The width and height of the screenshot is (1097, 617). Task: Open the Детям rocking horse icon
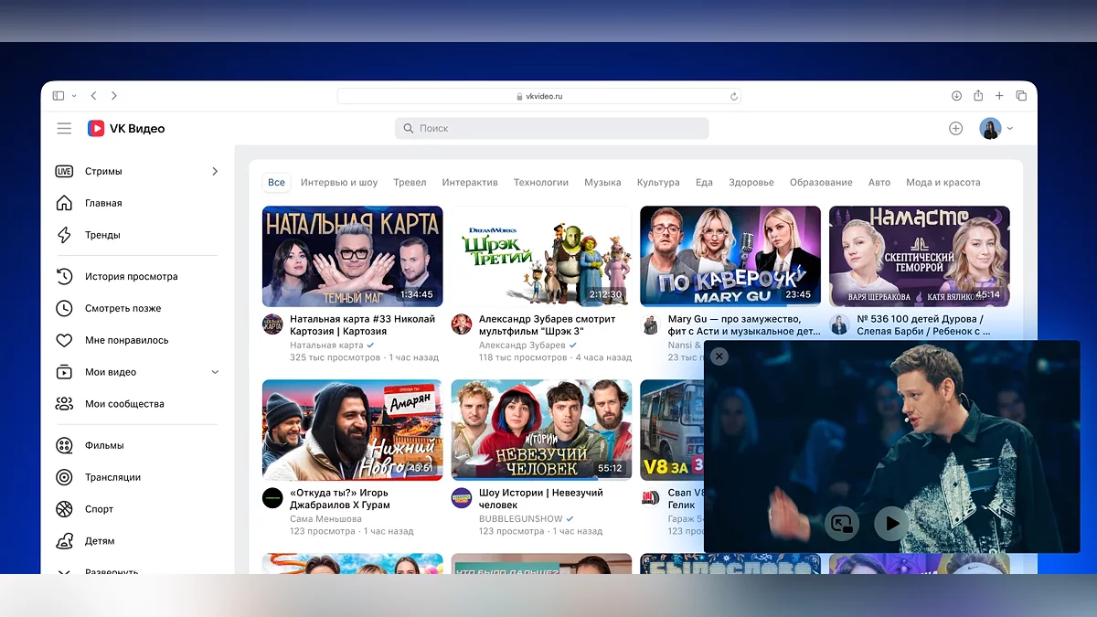(64, 541)
